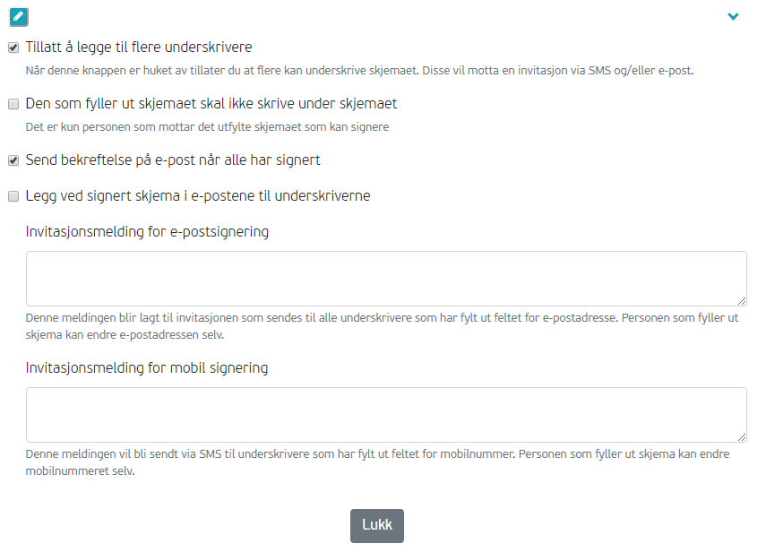Focus the e-postsignering invitation message text area
766x552 pixels.
[x=386, y=279]
